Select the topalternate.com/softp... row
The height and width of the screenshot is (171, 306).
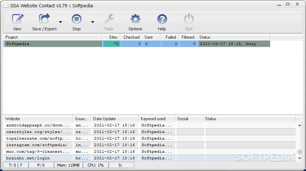click(150, 138)
